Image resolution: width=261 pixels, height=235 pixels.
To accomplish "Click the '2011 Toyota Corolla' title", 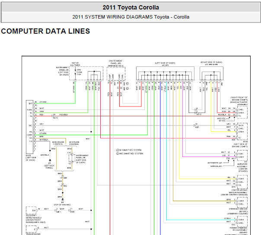I will coord(130,7).
